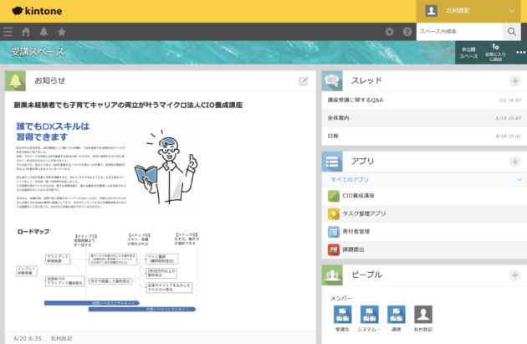This screenshot has height=344, width=527.
Task: Open the CIO養成講座 app icon
Action: coord(334,196)
